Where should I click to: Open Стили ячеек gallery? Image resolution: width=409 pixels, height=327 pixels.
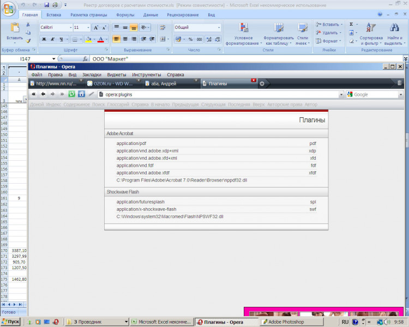[x=302, y=34]
